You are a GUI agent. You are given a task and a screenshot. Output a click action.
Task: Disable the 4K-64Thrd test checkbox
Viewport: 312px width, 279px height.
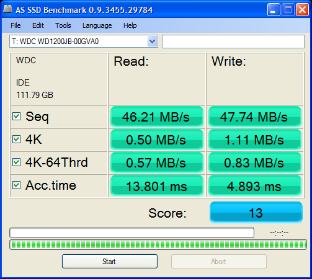tap(16, 162)
